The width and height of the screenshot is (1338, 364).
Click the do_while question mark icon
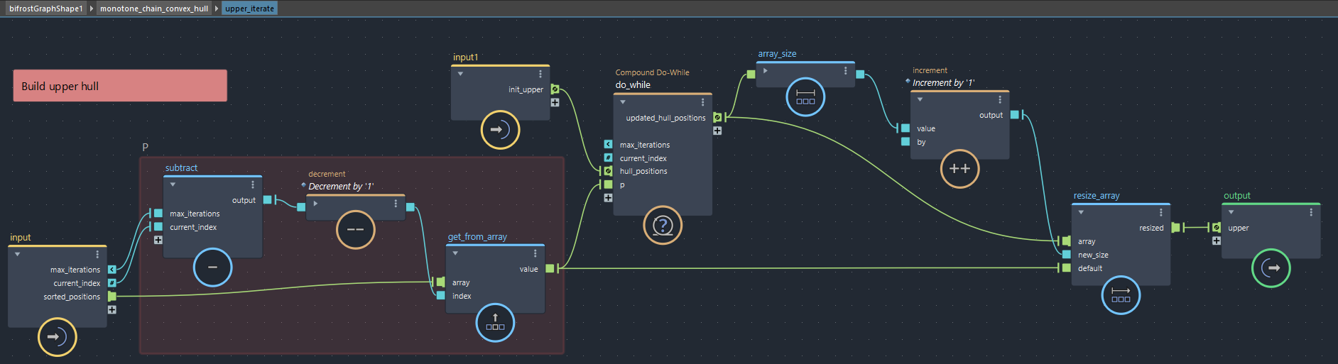(663, 226)
